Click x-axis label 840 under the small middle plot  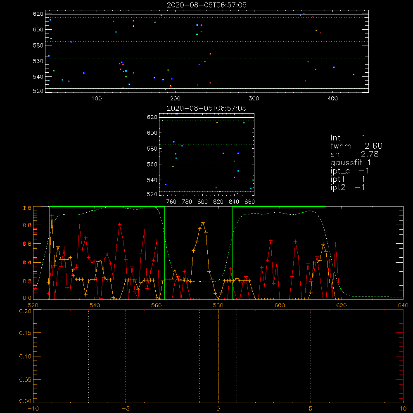coord(234,202)
